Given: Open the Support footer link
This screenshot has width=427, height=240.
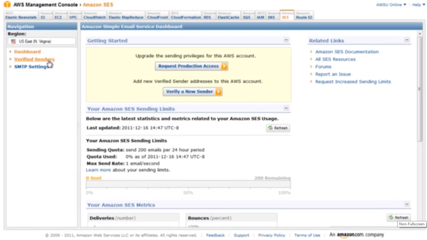Looking at the screenshot, I should click(242, 235).
